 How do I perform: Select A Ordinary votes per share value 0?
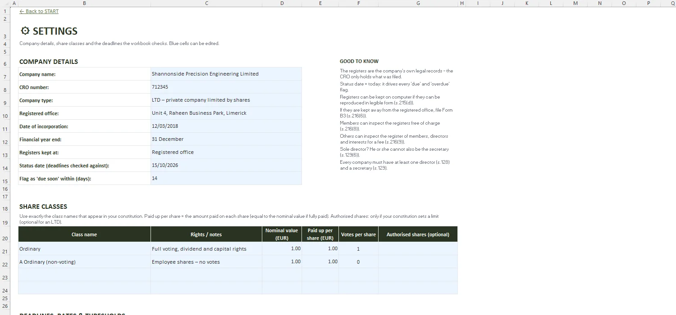[x=358, y=262]
